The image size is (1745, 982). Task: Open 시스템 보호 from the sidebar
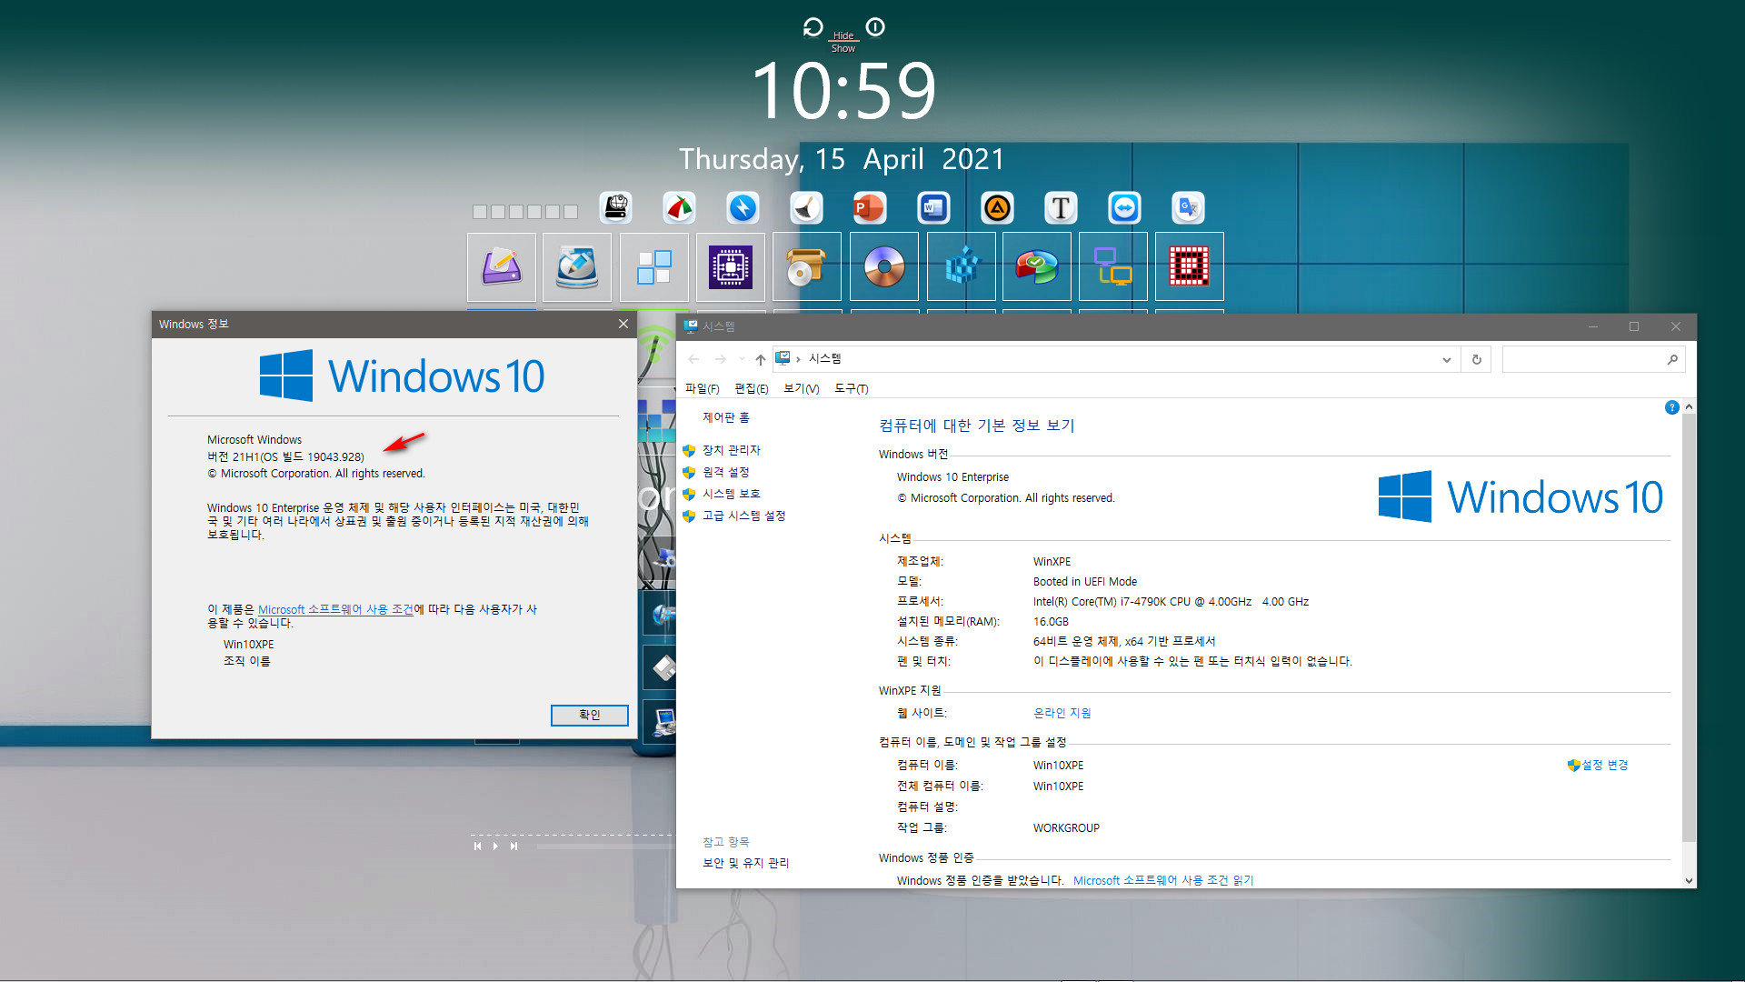point(732,494)
